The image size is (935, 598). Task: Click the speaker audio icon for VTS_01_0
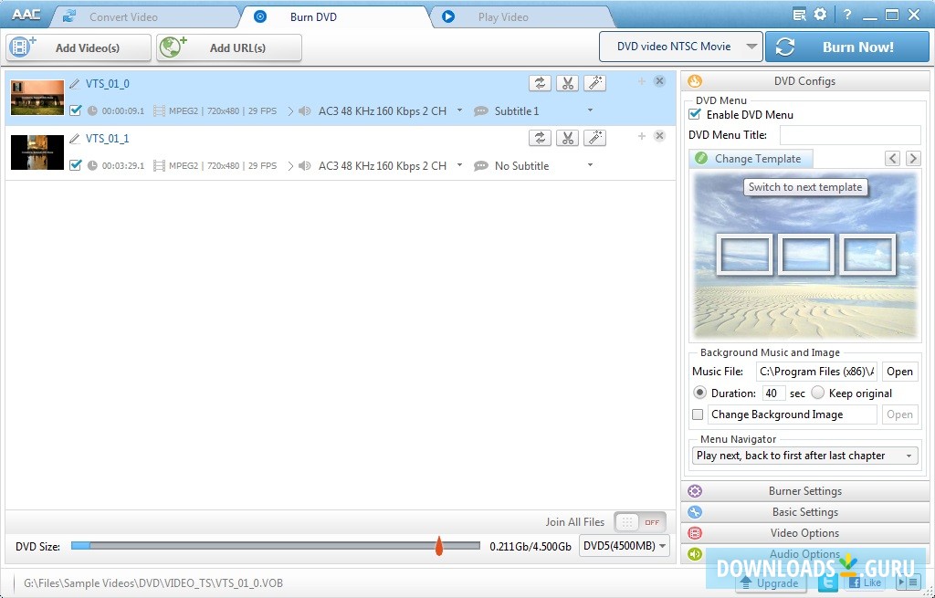[x=305, y=110]
